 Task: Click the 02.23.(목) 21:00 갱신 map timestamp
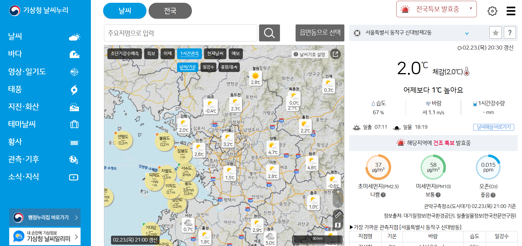[x=135, y=240]
